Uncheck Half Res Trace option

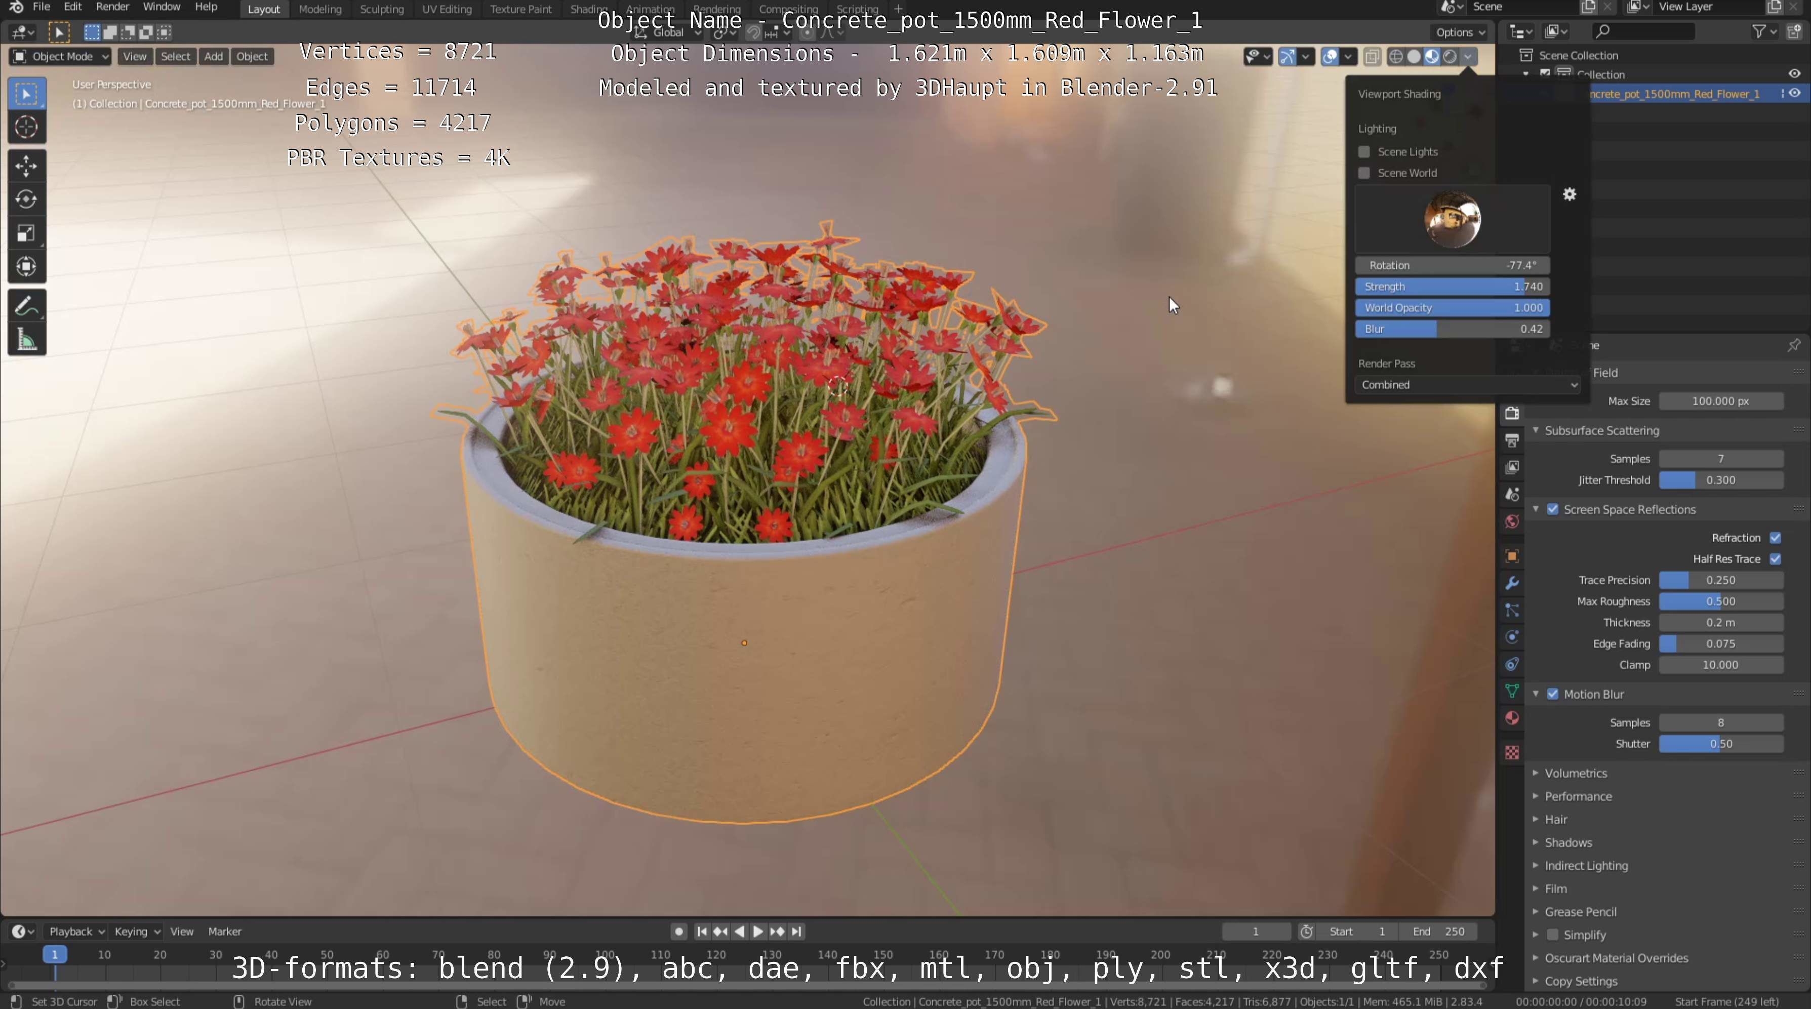coord(1775,559)
